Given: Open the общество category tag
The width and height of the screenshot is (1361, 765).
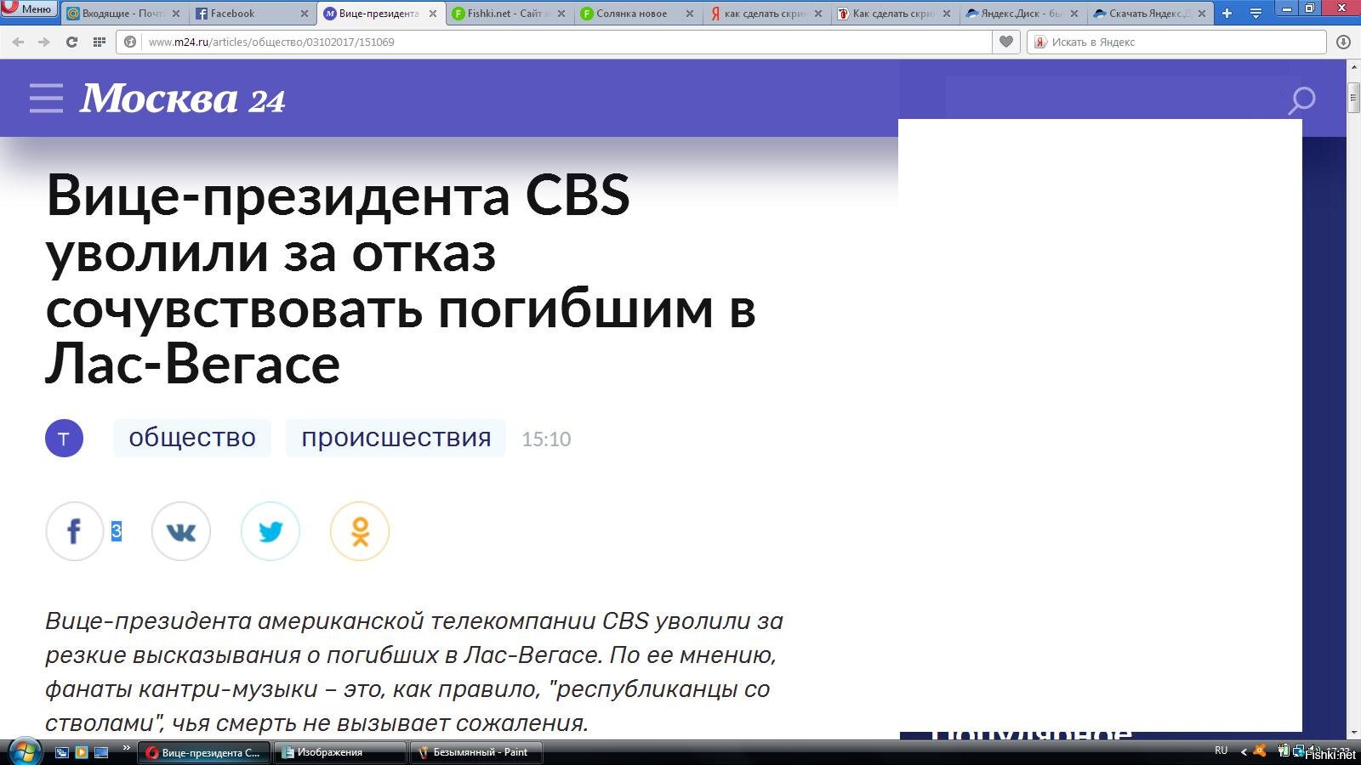Looking at the screenshot, I should 192,438.
